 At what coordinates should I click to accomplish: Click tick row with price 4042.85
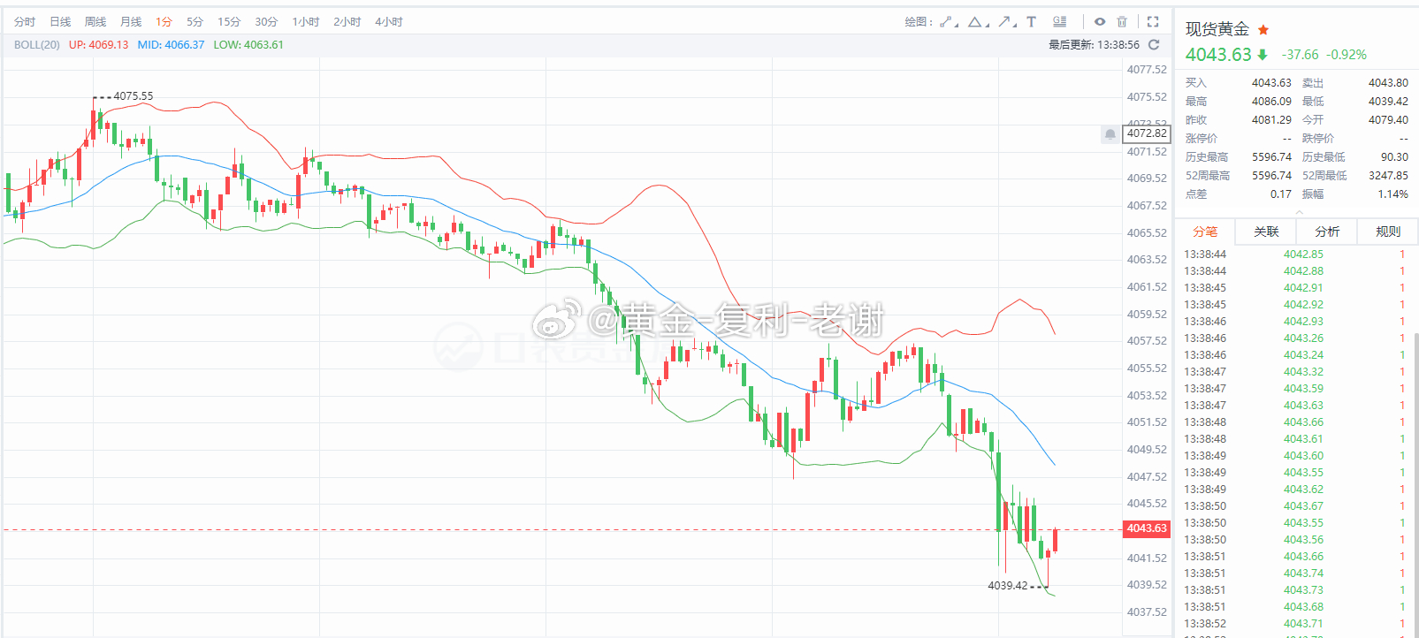(x=1295, y=254)
